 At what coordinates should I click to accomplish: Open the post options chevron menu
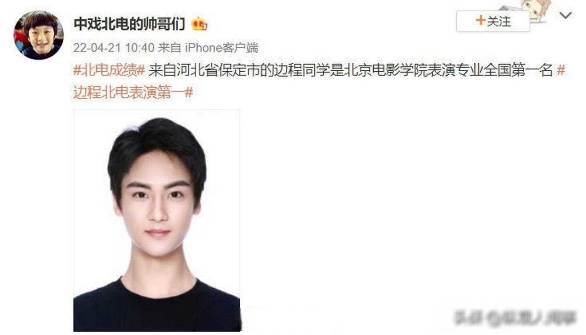pos(565,15)
